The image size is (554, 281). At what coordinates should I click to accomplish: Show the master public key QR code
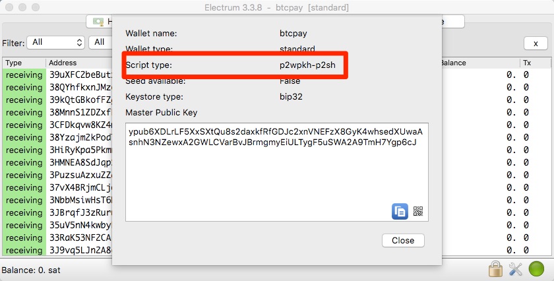tap(418, 211)
